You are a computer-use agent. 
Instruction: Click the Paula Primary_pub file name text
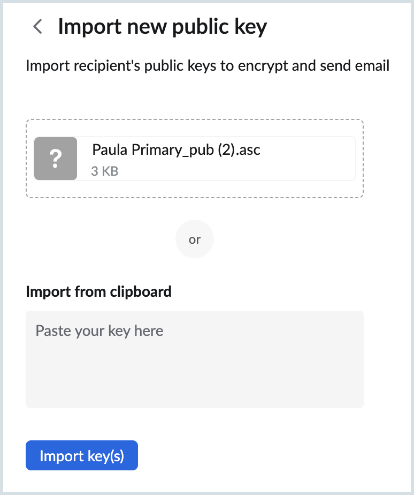coord(177,150)
